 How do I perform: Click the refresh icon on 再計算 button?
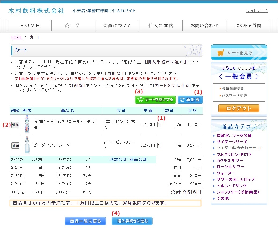pos(182,100)
